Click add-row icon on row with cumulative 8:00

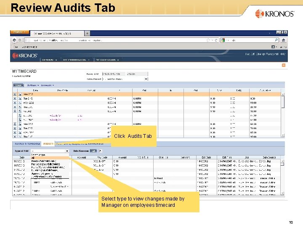20,98
